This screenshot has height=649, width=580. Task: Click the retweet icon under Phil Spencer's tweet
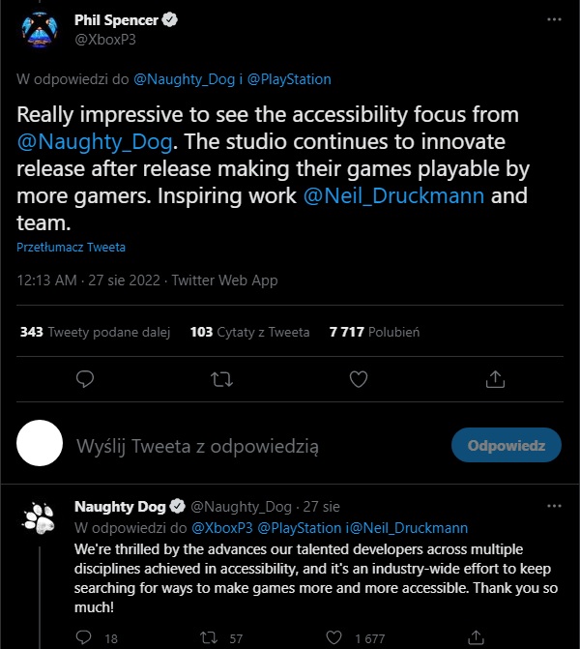[221, 377]
